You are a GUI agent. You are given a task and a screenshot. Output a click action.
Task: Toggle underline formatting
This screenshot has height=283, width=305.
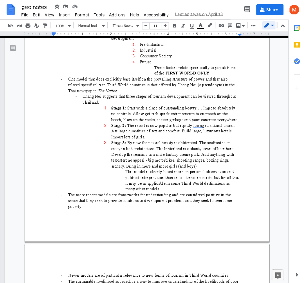(192, 25)
